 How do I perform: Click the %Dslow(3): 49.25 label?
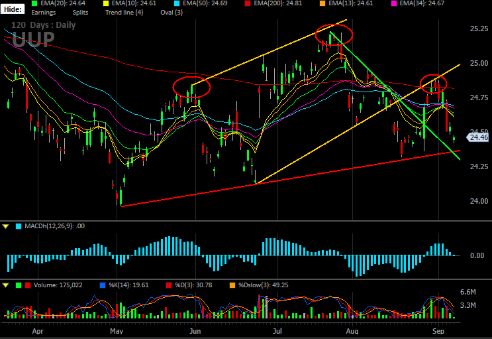click(x=264, y=285)
